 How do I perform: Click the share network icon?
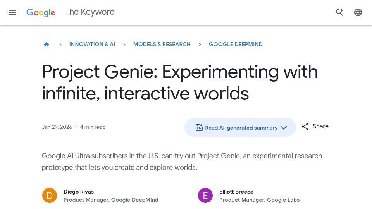305,127
